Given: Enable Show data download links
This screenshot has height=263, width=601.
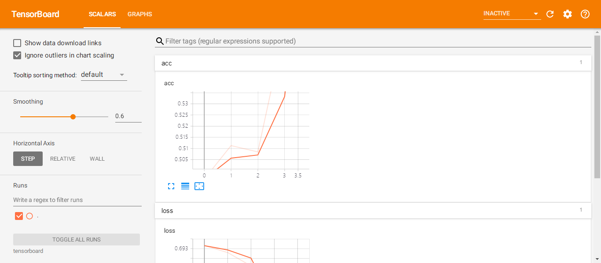Looking at the screenshot, I should [x=17, y=43].
